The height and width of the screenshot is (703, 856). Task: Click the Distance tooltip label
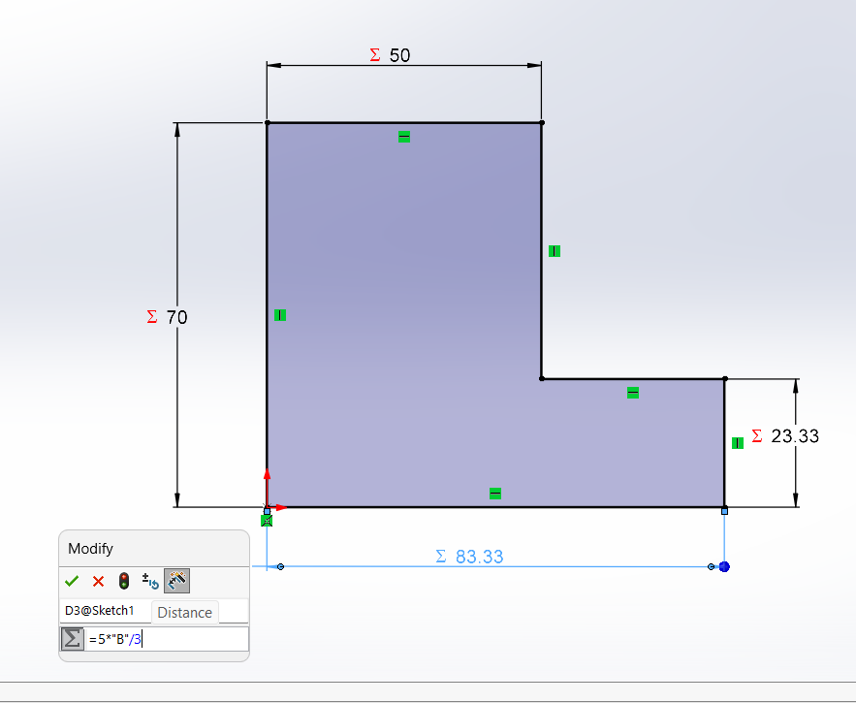(x=184, y=612)
